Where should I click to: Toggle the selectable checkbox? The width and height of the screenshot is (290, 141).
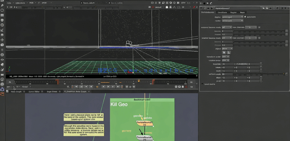(x=245, y=17)
